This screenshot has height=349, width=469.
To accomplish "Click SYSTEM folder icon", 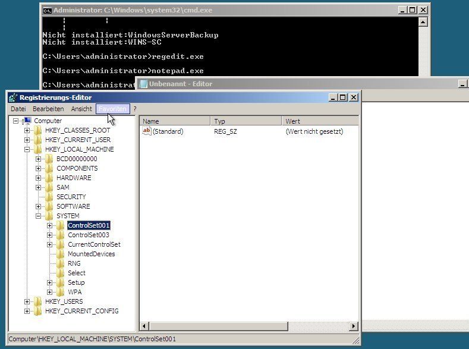I will coord(49,216).
